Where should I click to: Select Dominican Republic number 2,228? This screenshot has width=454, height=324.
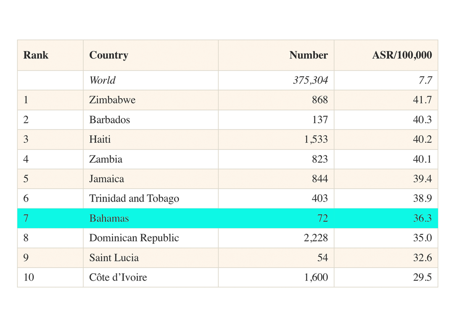pyautogui.click(x=316, y=238)
